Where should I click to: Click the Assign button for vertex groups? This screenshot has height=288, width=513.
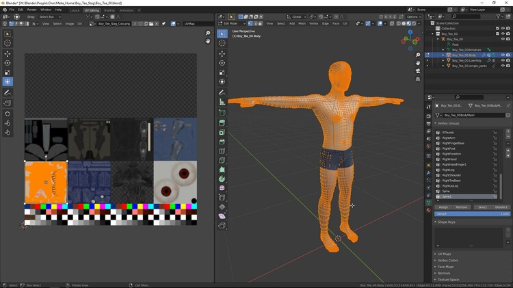443,207
